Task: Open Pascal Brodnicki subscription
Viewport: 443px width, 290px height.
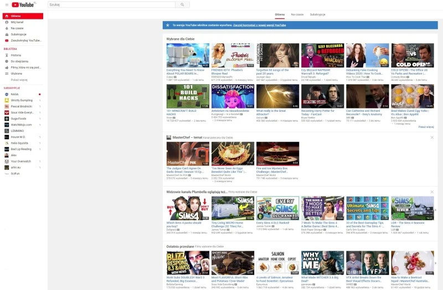Action: coord(23,106)
